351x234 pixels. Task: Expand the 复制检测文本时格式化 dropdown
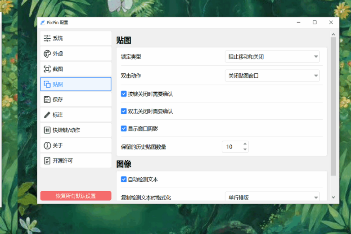click(x=272, y=197)
